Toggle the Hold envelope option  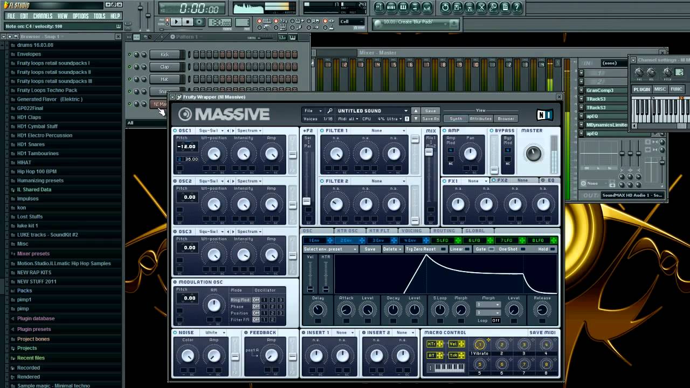pos(553,249)
